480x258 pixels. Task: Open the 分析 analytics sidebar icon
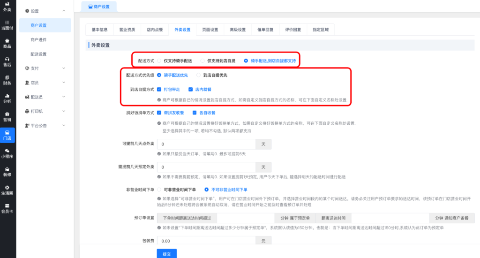tap(7, 98)
